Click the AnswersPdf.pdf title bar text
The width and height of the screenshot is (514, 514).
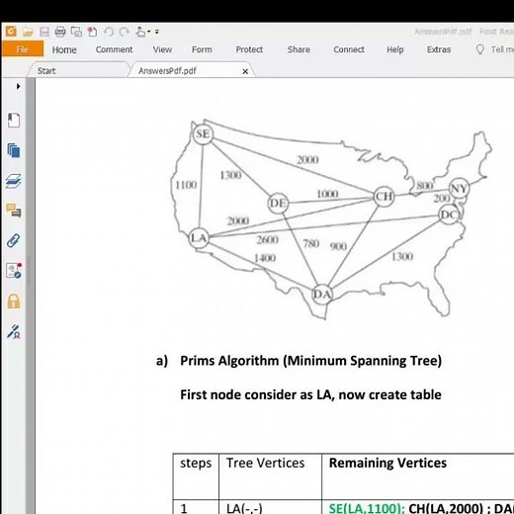(x=443, y=32)
